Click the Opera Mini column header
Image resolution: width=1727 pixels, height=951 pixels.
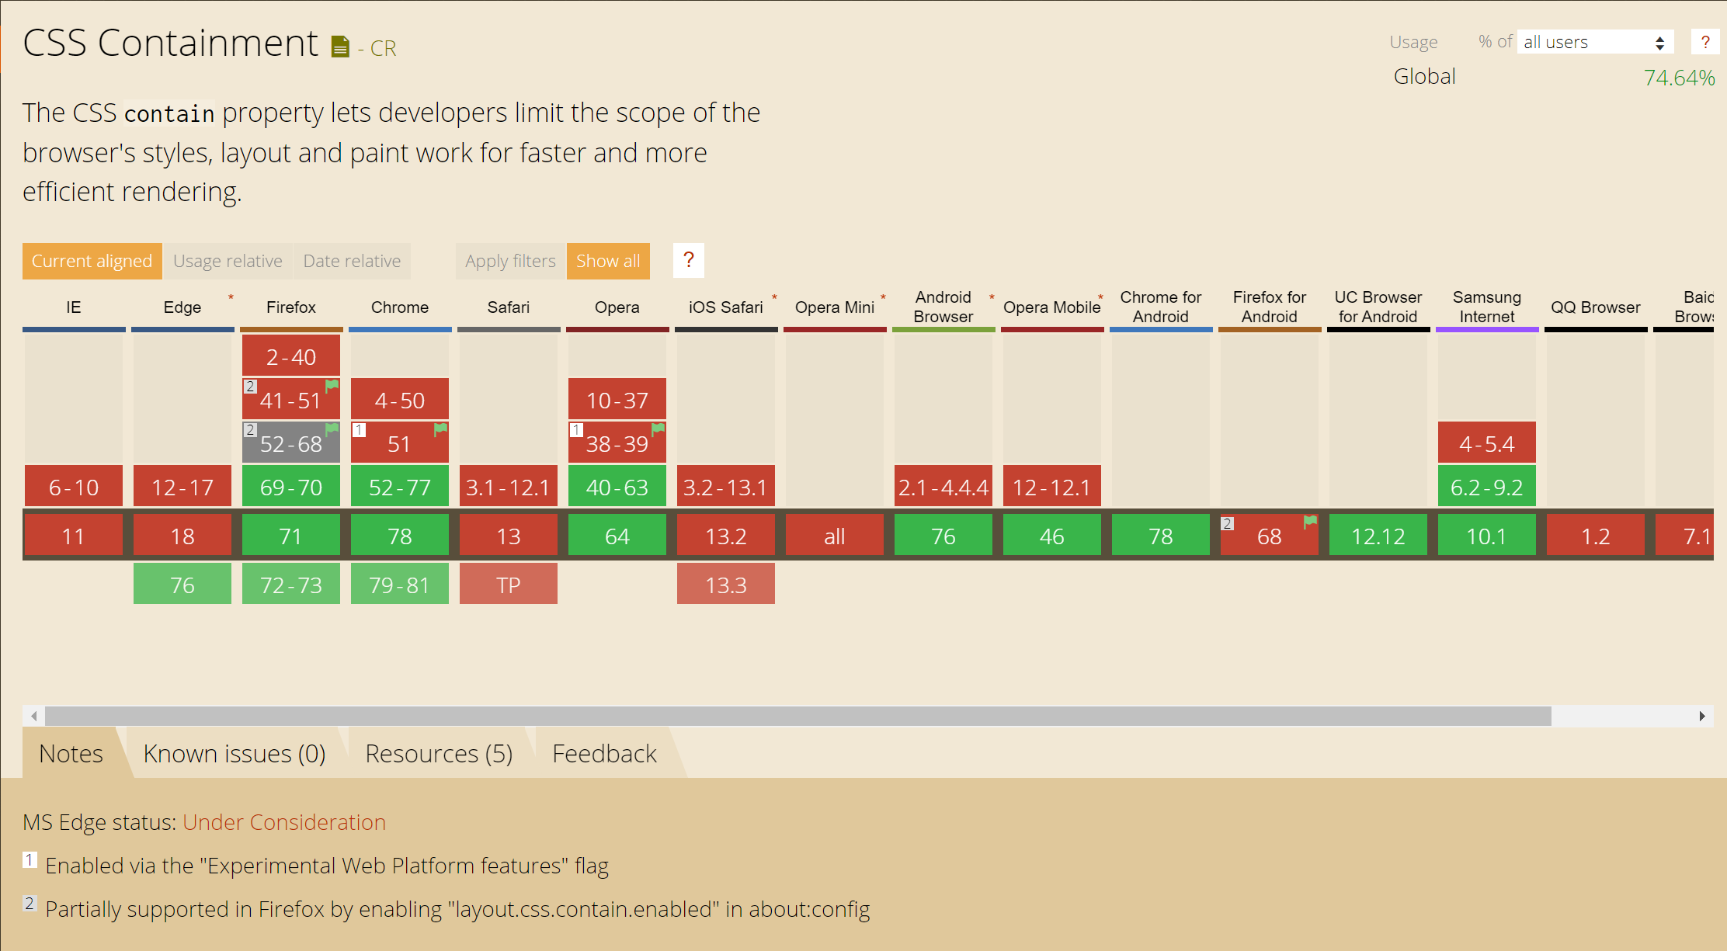(x=835, y=307)
